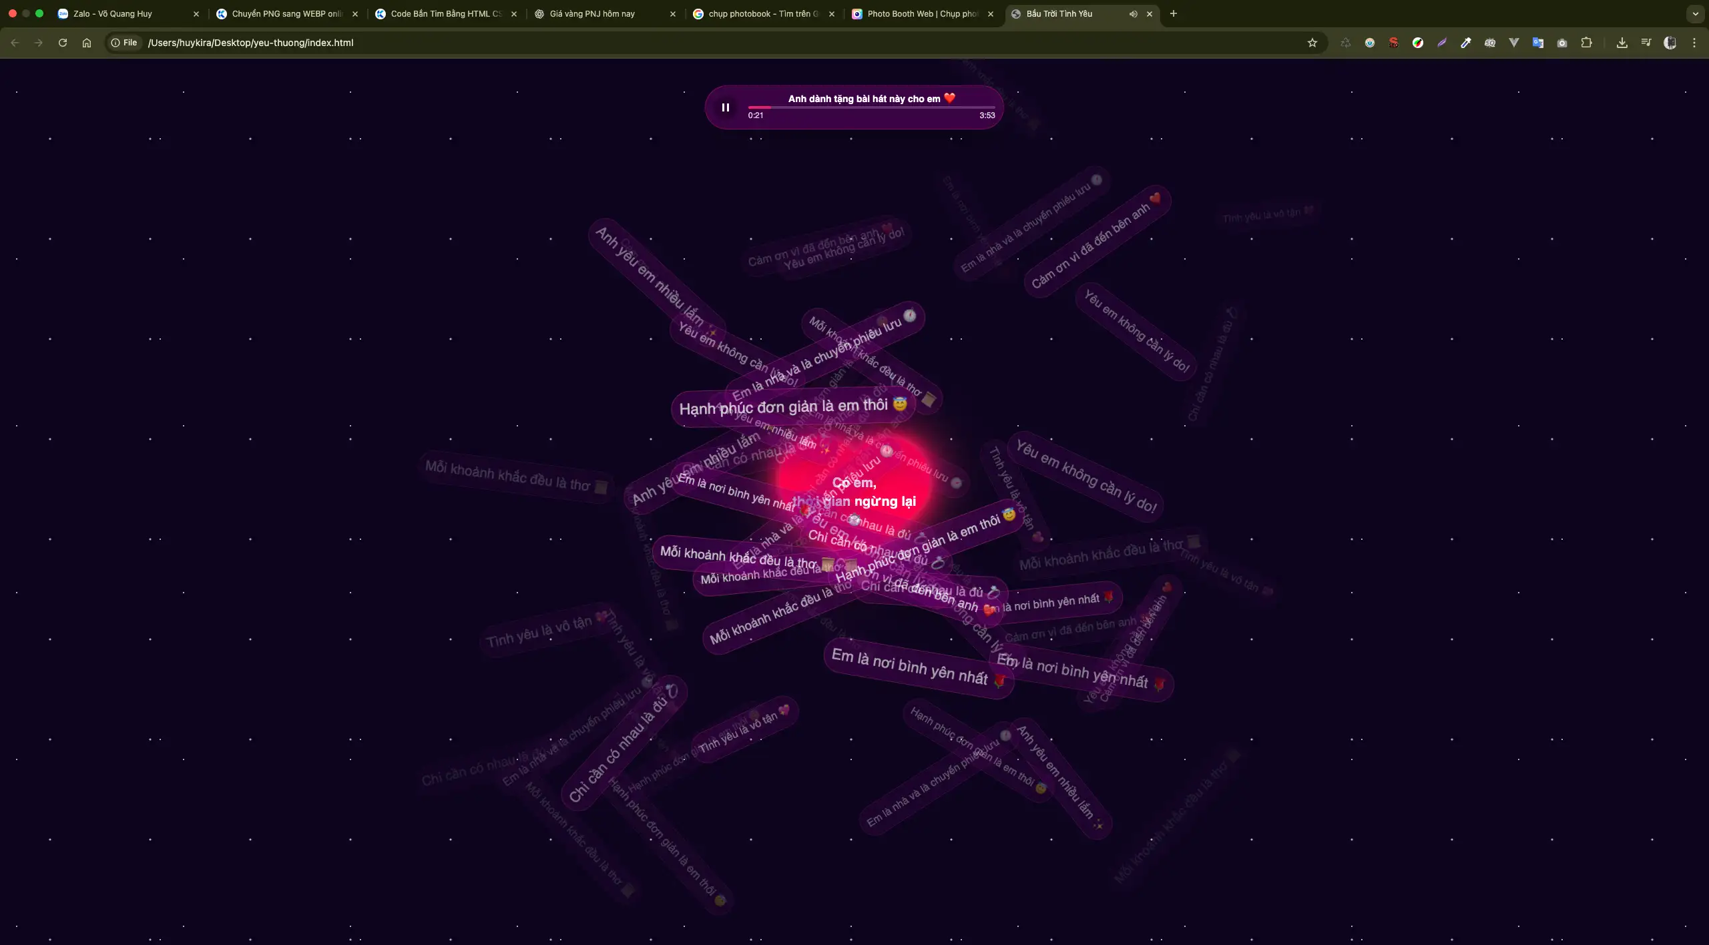Image resolution: width=1709 pixels, height=945 pixels.
Task: Click the SEO extension icon
Action: click(1394, 43)
